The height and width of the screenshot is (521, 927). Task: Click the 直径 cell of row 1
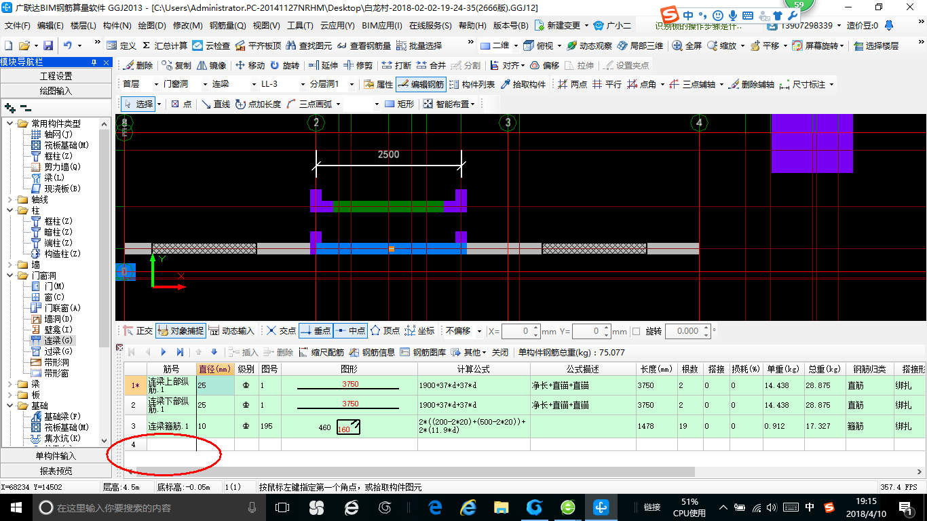tap(216, 385)
